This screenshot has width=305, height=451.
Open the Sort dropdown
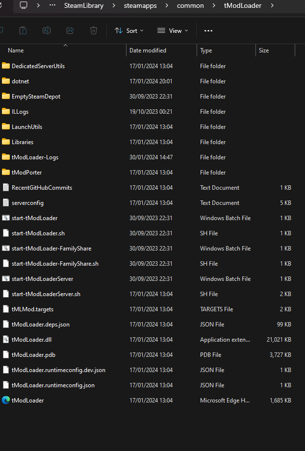(x=129, y=31)
